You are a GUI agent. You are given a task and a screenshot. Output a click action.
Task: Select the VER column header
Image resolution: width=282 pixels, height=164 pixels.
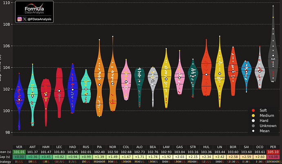[19, 147]
